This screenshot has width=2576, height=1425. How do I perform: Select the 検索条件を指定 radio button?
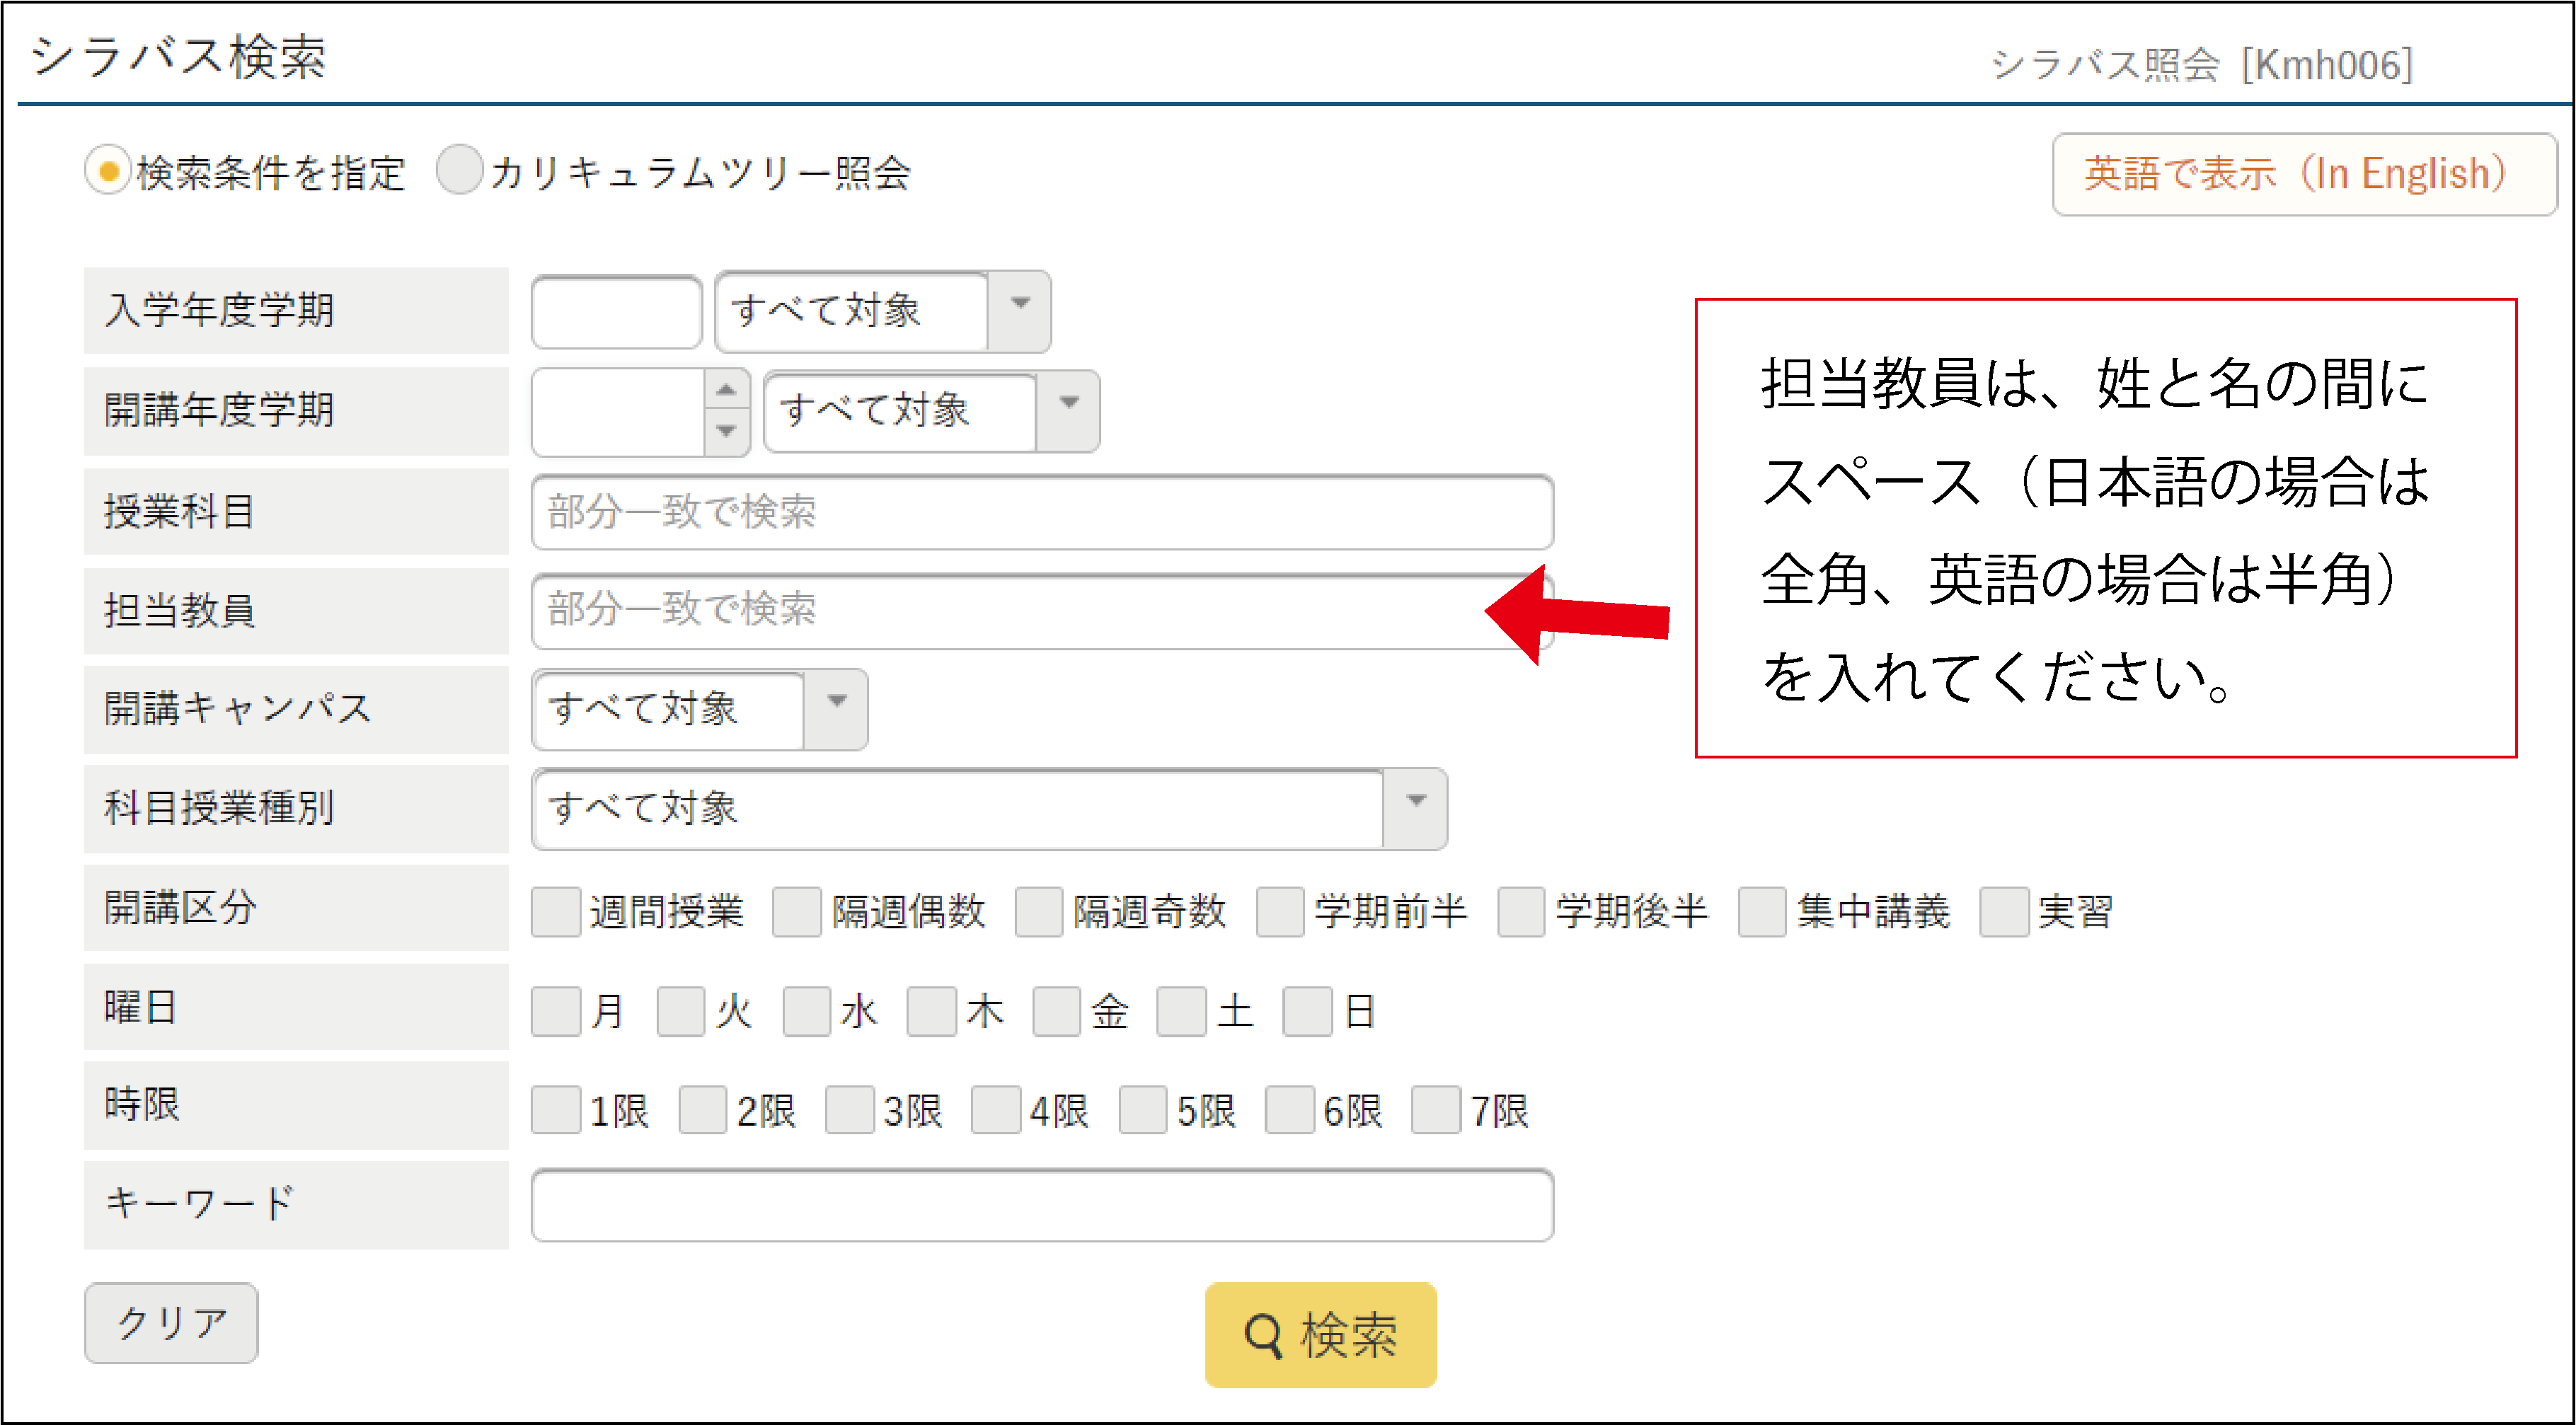[108, 171]
